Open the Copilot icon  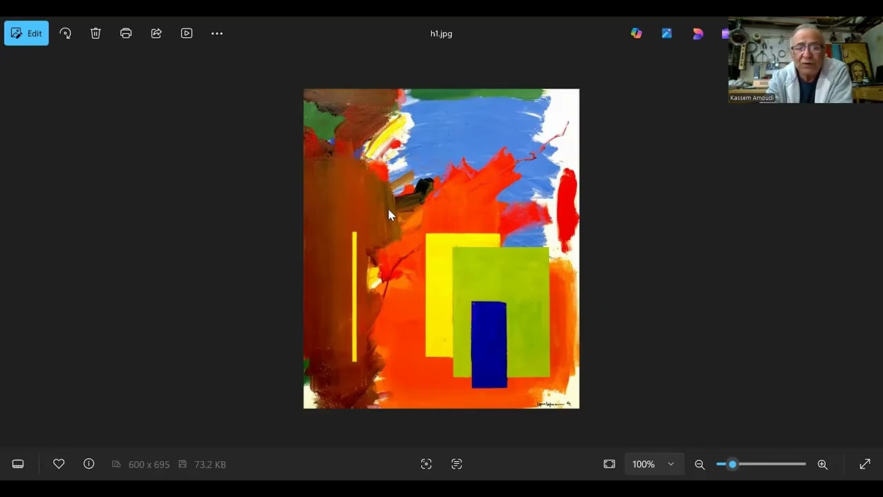coord(636,33)
